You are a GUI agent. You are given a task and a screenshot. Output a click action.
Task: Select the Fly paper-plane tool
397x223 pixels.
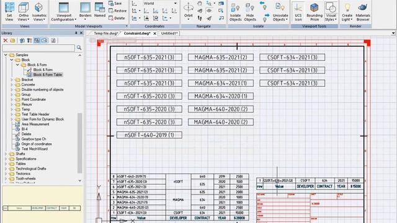coord(209,18)
